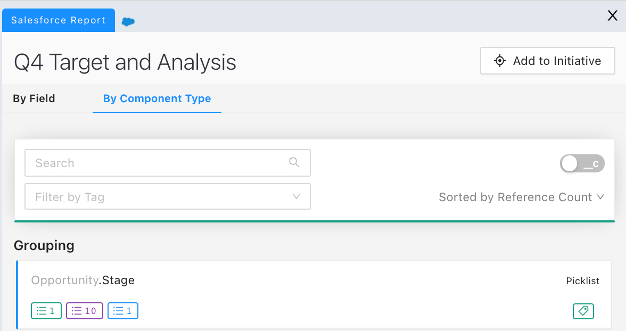
Task: Click into the Search input field
Action: click(168, 162)
